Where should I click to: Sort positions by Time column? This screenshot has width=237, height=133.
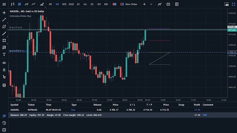[x=48, y=105]
